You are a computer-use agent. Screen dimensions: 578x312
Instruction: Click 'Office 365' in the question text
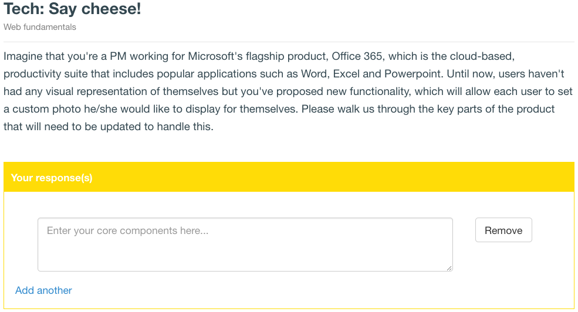pos(357,56)
